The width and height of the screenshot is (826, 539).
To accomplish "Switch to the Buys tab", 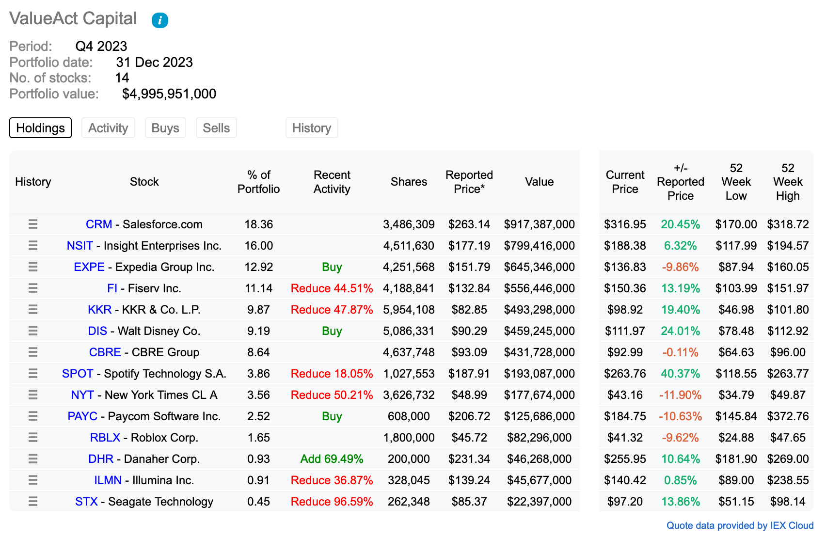I will coord(165,128).
